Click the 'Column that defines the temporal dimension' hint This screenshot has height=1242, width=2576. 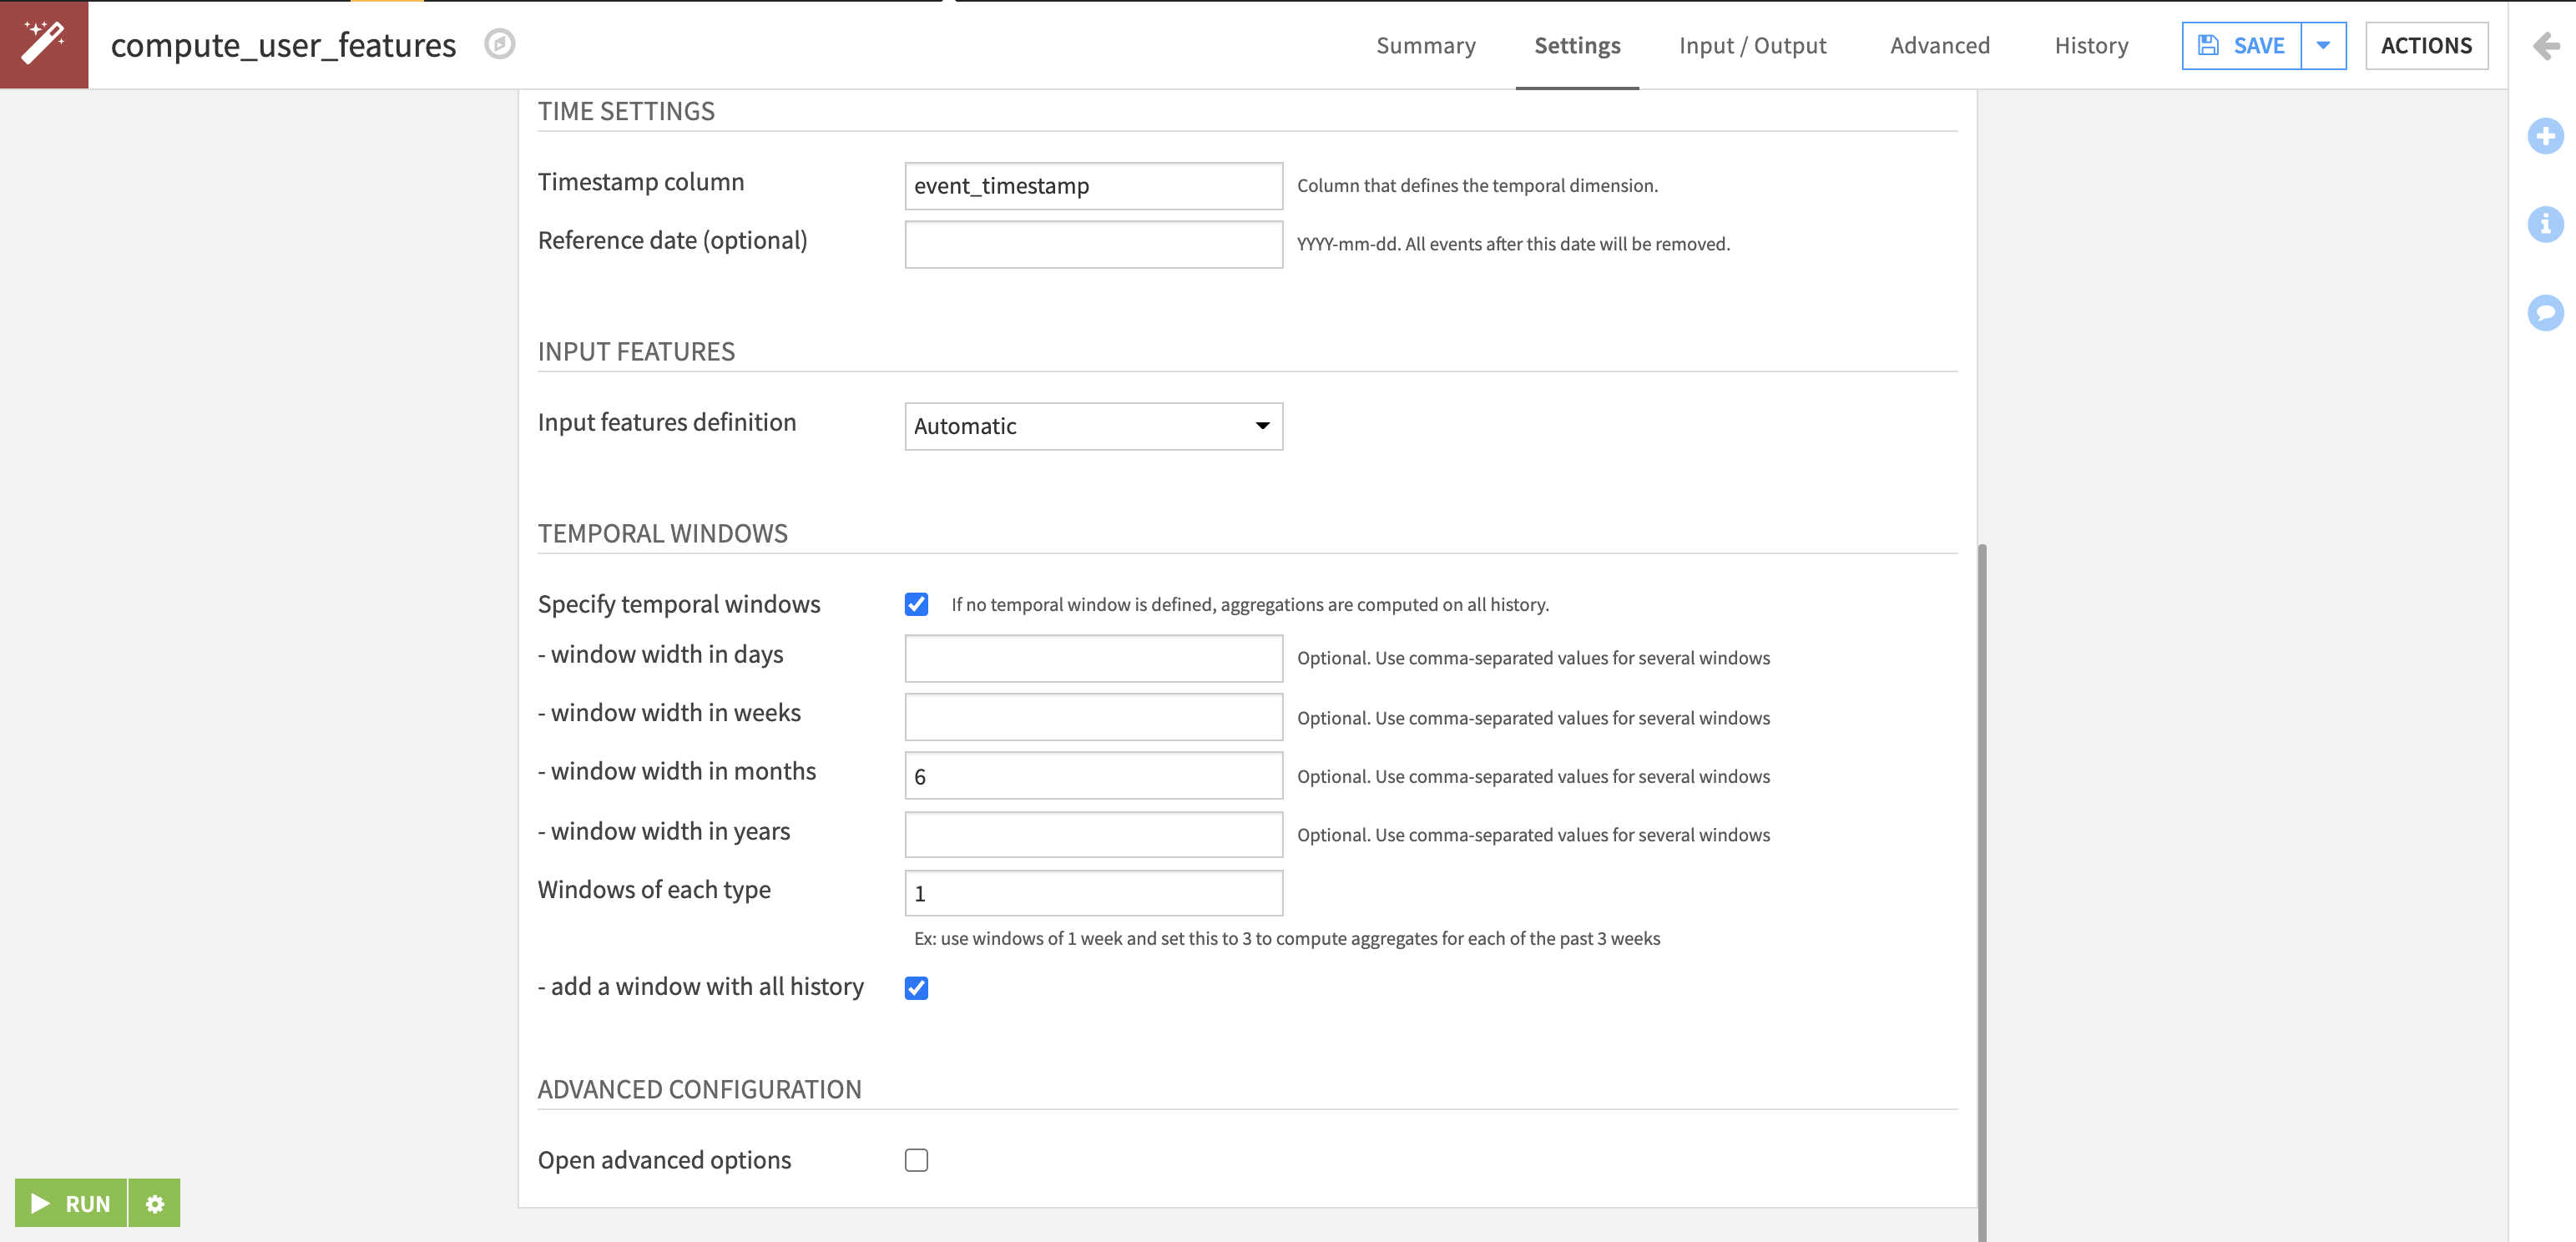coord(1477,186)
